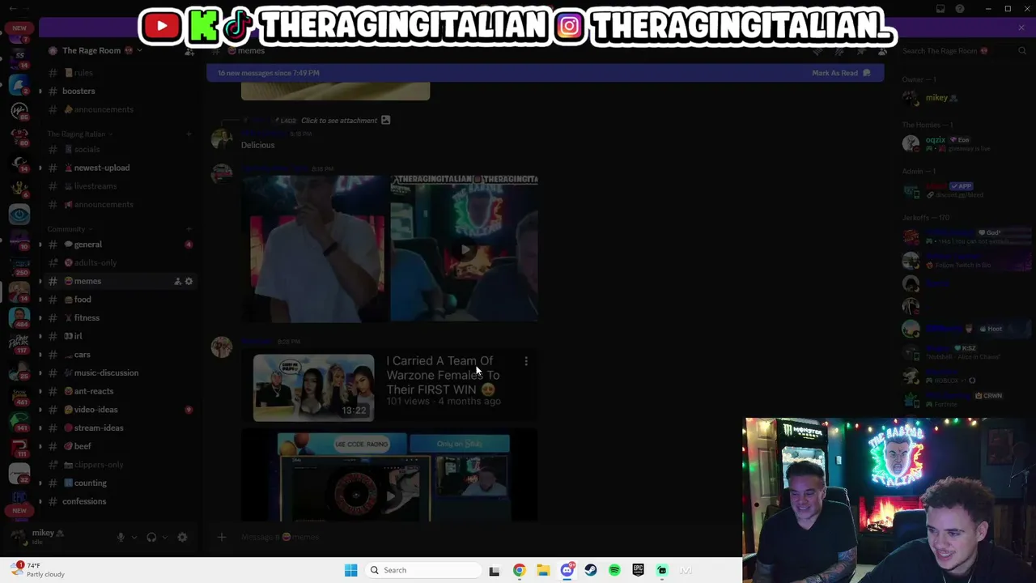
Task: Open the cars channel
Action: (120, 355)
